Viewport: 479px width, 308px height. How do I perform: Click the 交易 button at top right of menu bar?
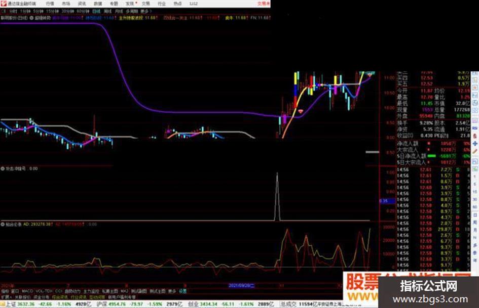click(x=264, y=4)
